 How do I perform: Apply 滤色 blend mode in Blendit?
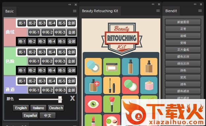click(183, 84)
